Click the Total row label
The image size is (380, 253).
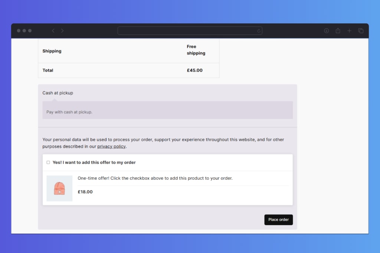48,70
